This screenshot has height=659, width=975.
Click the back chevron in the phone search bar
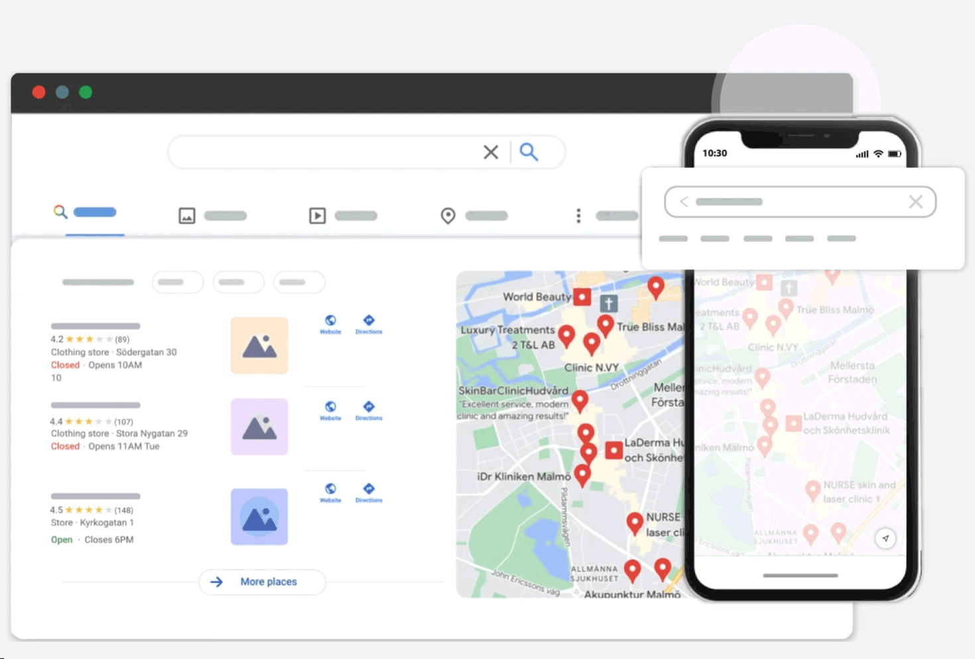(683, 202)
